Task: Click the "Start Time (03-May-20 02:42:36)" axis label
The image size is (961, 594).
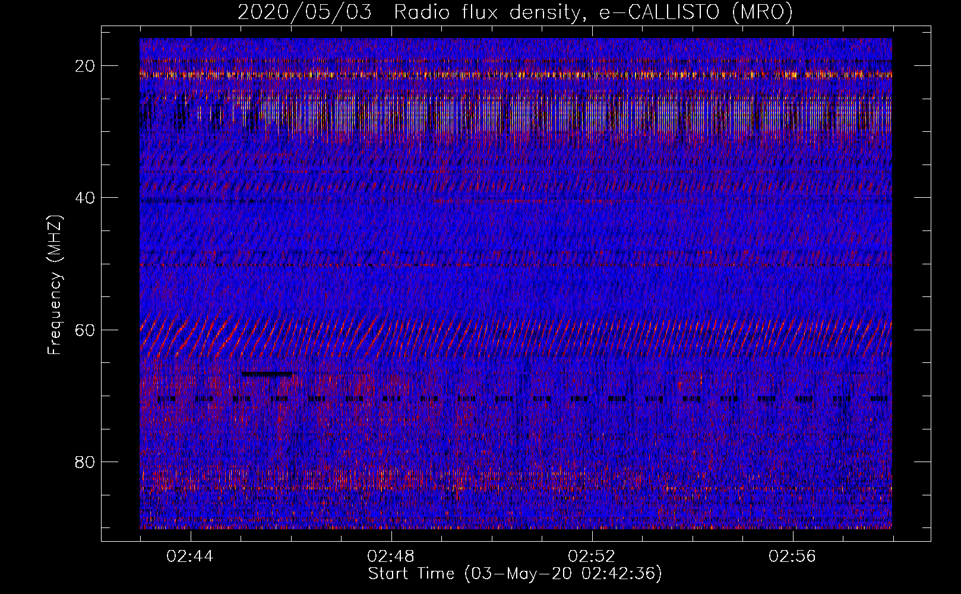Action: pyautogui.click(x=515, y=574)
